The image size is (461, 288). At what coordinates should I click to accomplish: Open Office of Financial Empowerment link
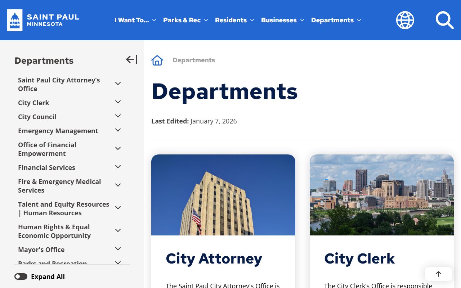[x=47, y=149]
